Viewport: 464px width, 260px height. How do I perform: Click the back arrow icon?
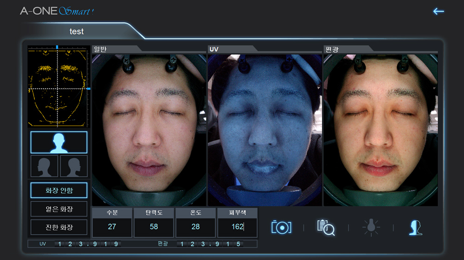click(x=438, y=12)
